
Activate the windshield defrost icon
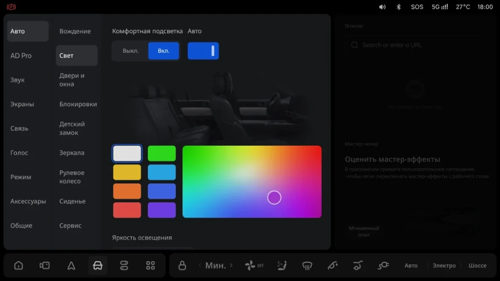pyautogui.click(x=307, y=265)
